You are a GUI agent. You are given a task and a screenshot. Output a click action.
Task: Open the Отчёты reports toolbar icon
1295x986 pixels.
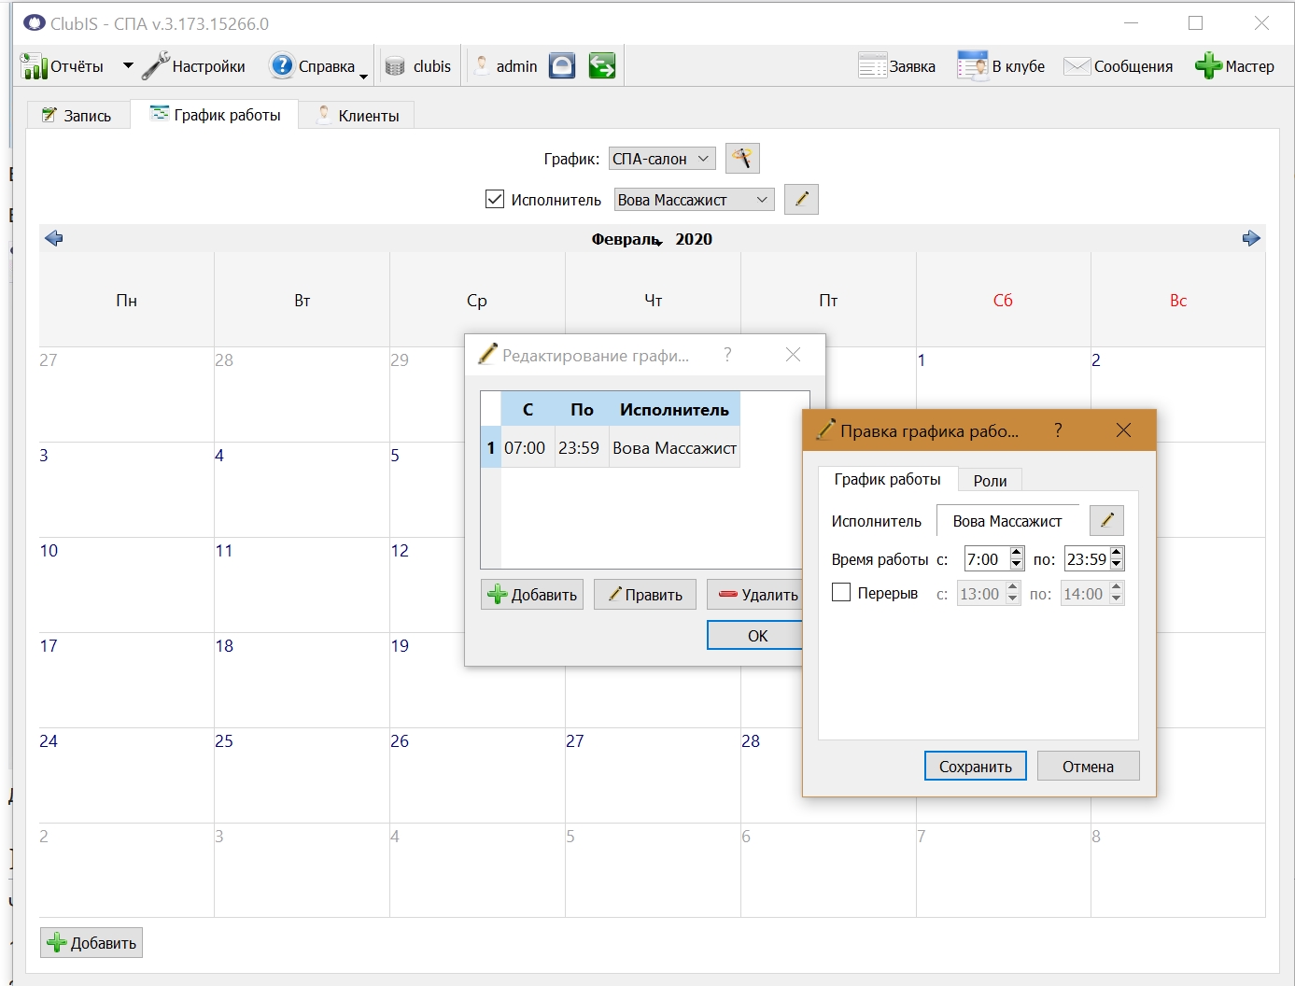point(35,66)
